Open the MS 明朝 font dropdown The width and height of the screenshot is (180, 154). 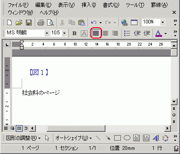click(x=47, y=33)
